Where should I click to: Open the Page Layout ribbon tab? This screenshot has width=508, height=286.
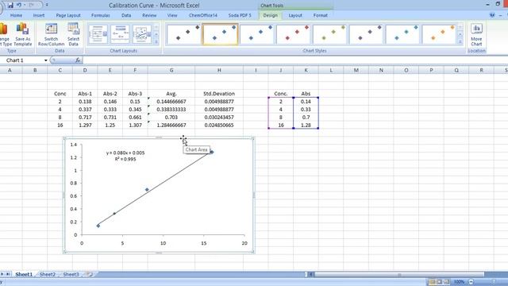[x=68, y=15]
